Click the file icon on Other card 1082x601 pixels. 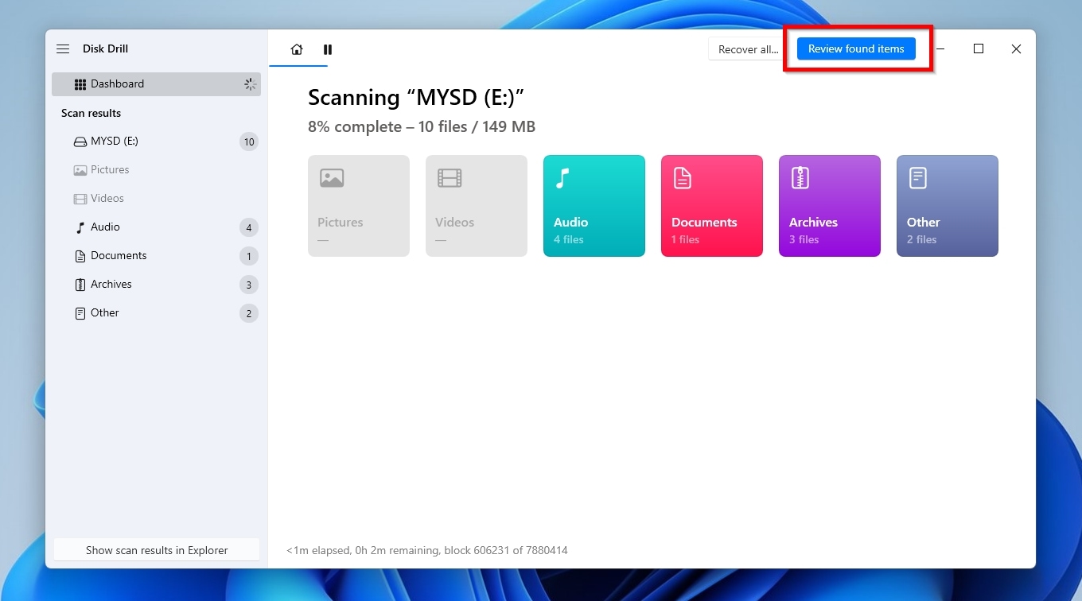(x=917, y=178)
